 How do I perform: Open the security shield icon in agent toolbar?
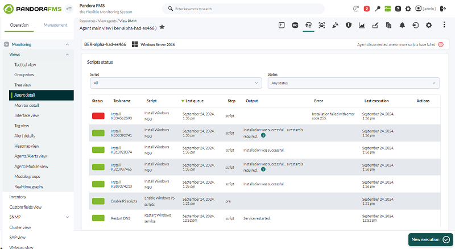[x=349, y=25]
